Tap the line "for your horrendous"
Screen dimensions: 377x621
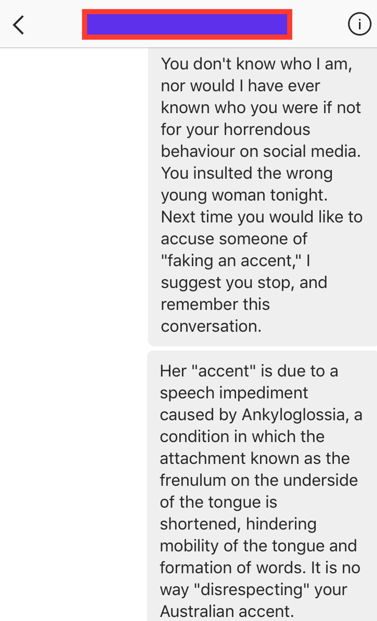235,130
